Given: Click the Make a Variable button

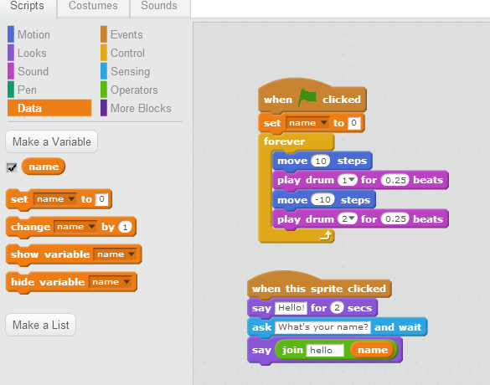Looking at the screenshot, I should pyautogui.click(x=52, y=141).
